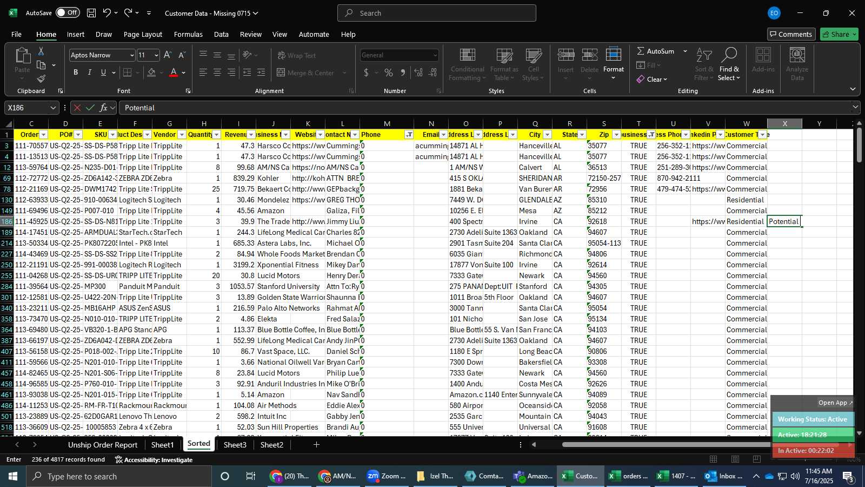Open Find & Select menu
The height and width of the screenshot is (487, 865).
(x=729, y=65)
